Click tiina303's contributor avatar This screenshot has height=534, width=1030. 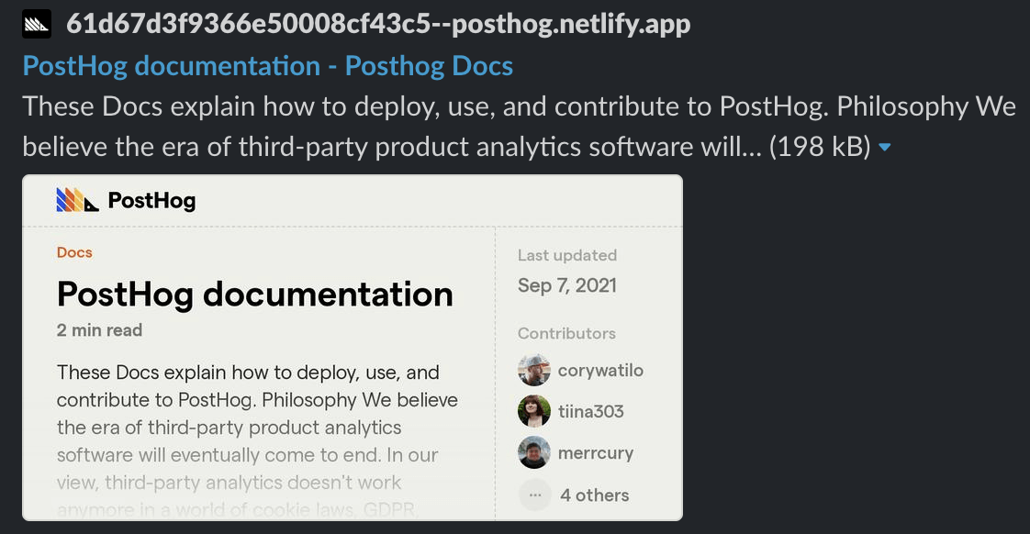(x=535, y=411)
